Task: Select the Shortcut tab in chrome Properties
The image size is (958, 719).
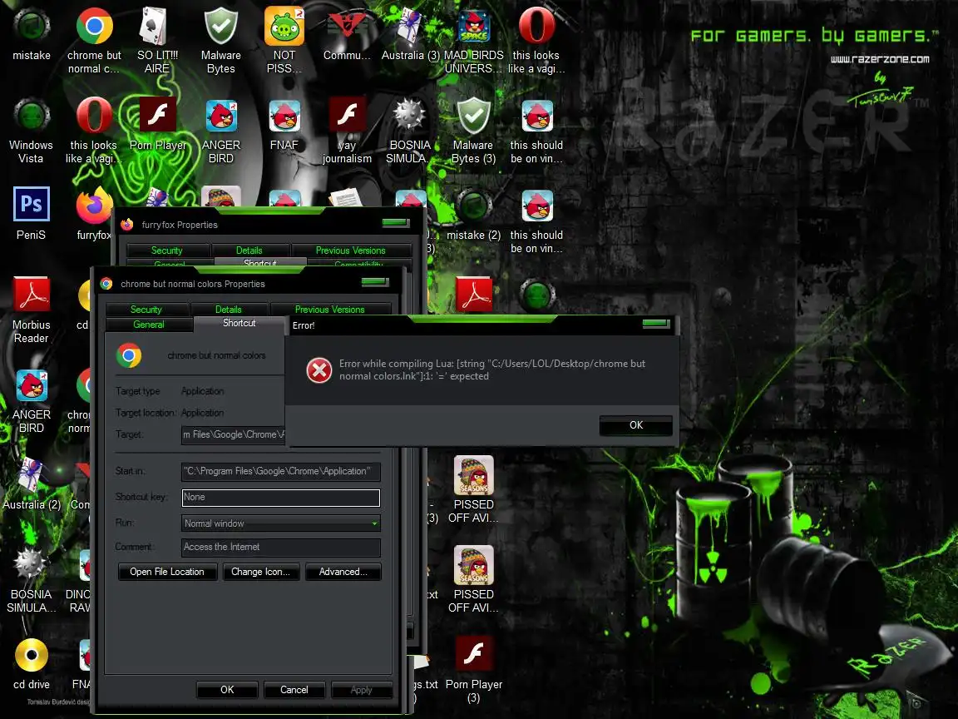Action: 239,323
